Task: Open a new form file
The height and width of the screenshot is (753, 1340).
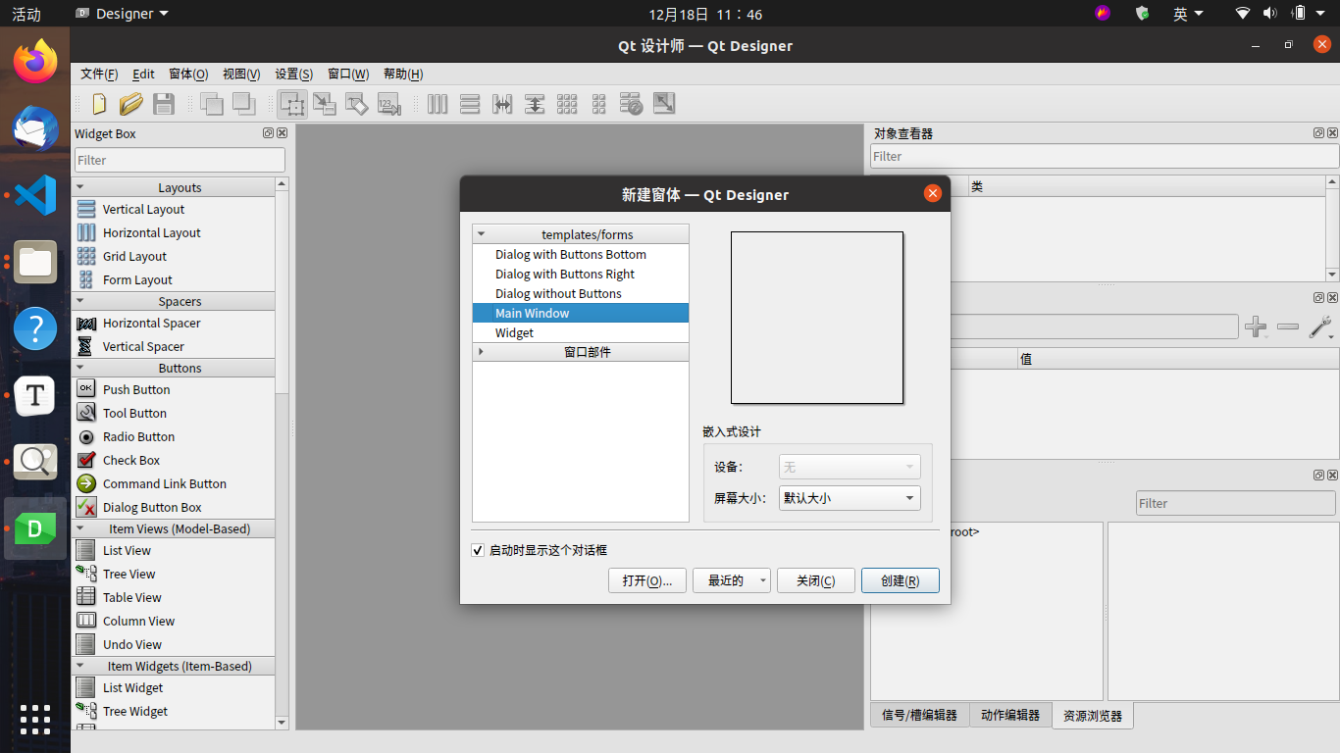Action: pos(99,104)
